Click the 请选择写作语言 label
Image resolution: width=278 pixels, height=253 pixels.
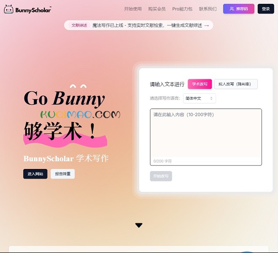tap(165, 98)
